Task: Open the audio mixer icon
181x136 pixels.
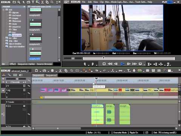Action: tap(153, 71)
